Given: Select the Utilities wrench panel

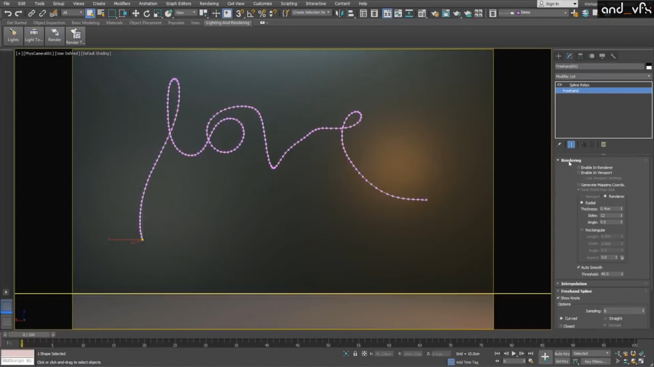Looking at the screenshot, I should point(613,56).
